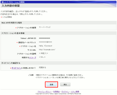Open the ガイドライン footer link
This screenshot has width=117, height=95.
[x=65, y=92]
